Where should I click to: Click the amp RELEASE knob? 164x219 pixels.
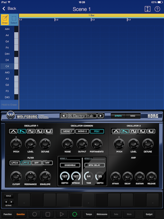click(152, 177)
